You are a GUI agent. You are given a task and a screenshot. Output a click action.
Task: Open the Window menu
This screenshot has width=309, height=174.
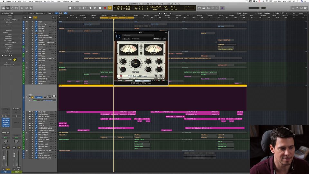[66, 1]
